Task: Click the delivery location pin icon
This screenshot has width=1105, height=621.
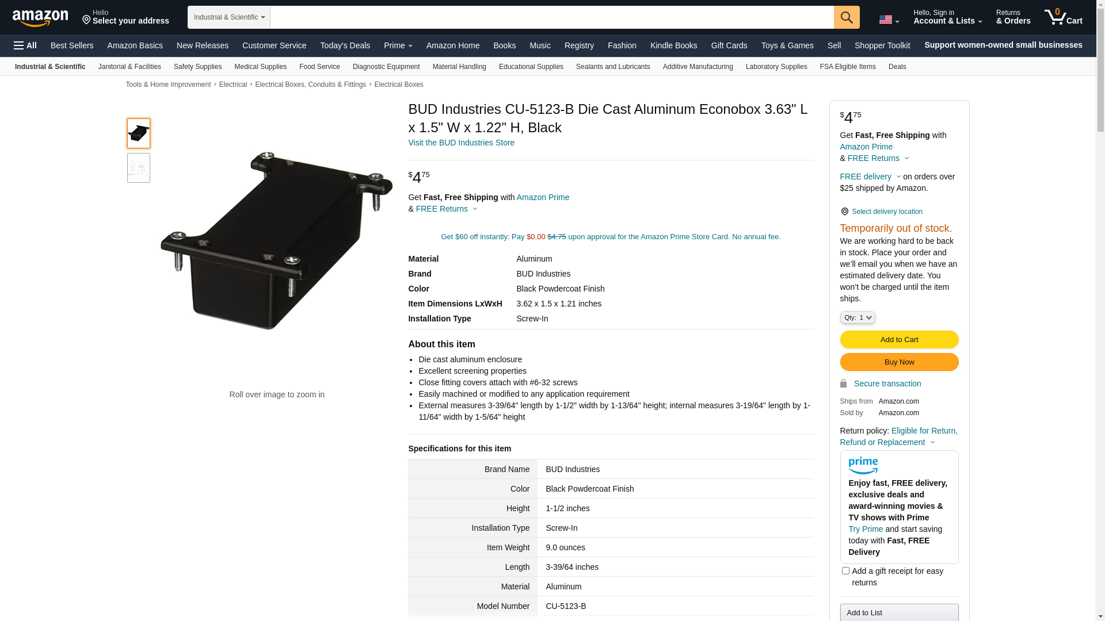Action: click(844, 212)
